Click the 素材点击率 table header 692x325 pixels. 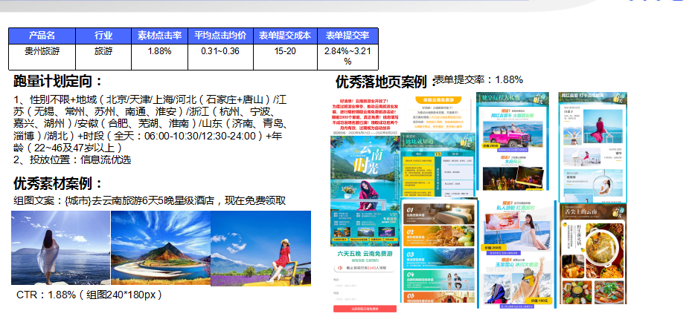pos(159,36)
